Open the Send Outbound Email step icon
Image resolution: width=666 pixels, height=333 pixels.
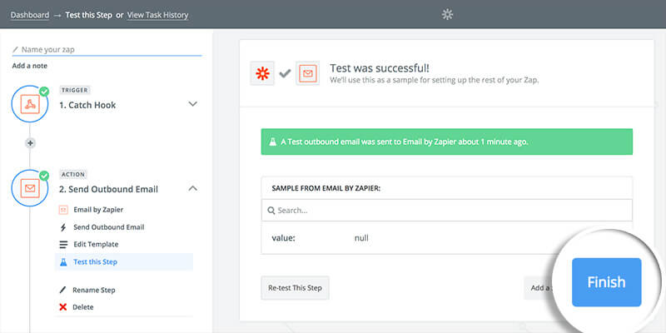(x=30, y=188)
